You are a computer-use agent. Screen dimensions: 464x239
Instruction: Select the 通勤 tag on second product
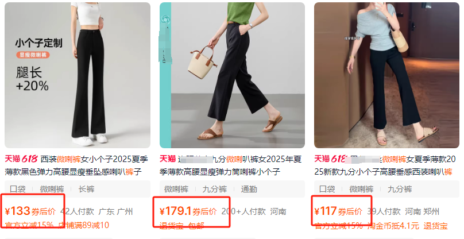[x=249, y=189]
